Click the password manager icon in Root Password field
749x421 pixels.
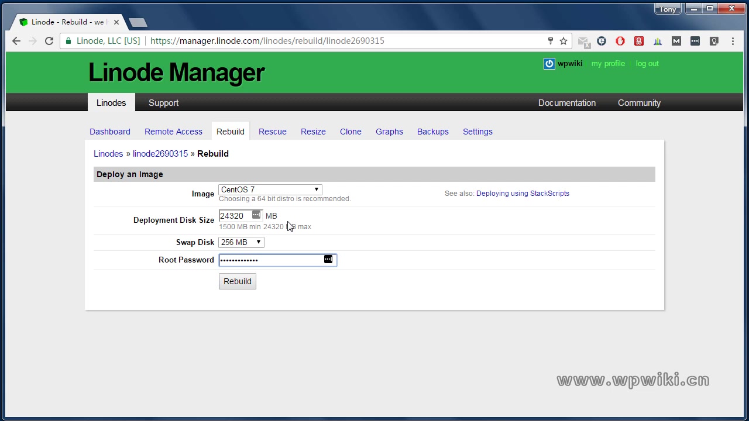coord(328,259)
